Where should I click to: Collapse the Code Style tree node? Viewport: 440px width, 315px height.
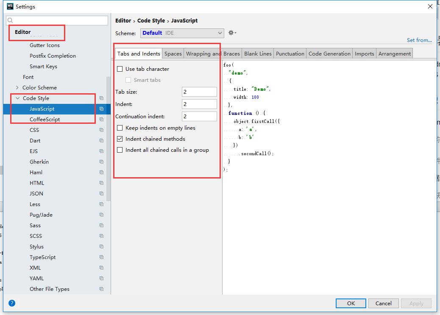pos(18,98)
